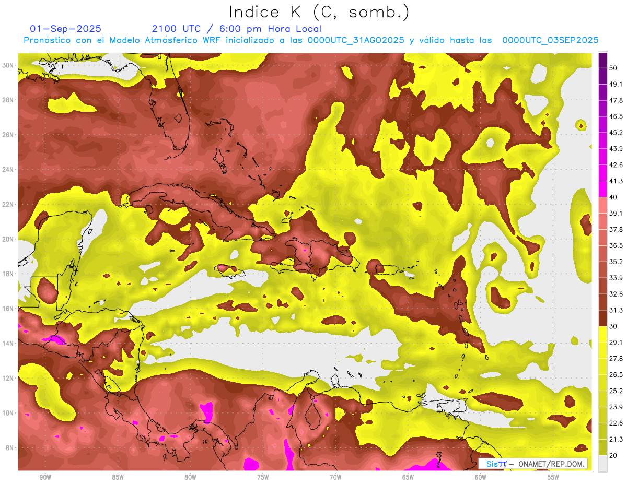Viewport: 627px width, 484px height.
Task: Click the 10N latitude axis label
Action: 8,413
